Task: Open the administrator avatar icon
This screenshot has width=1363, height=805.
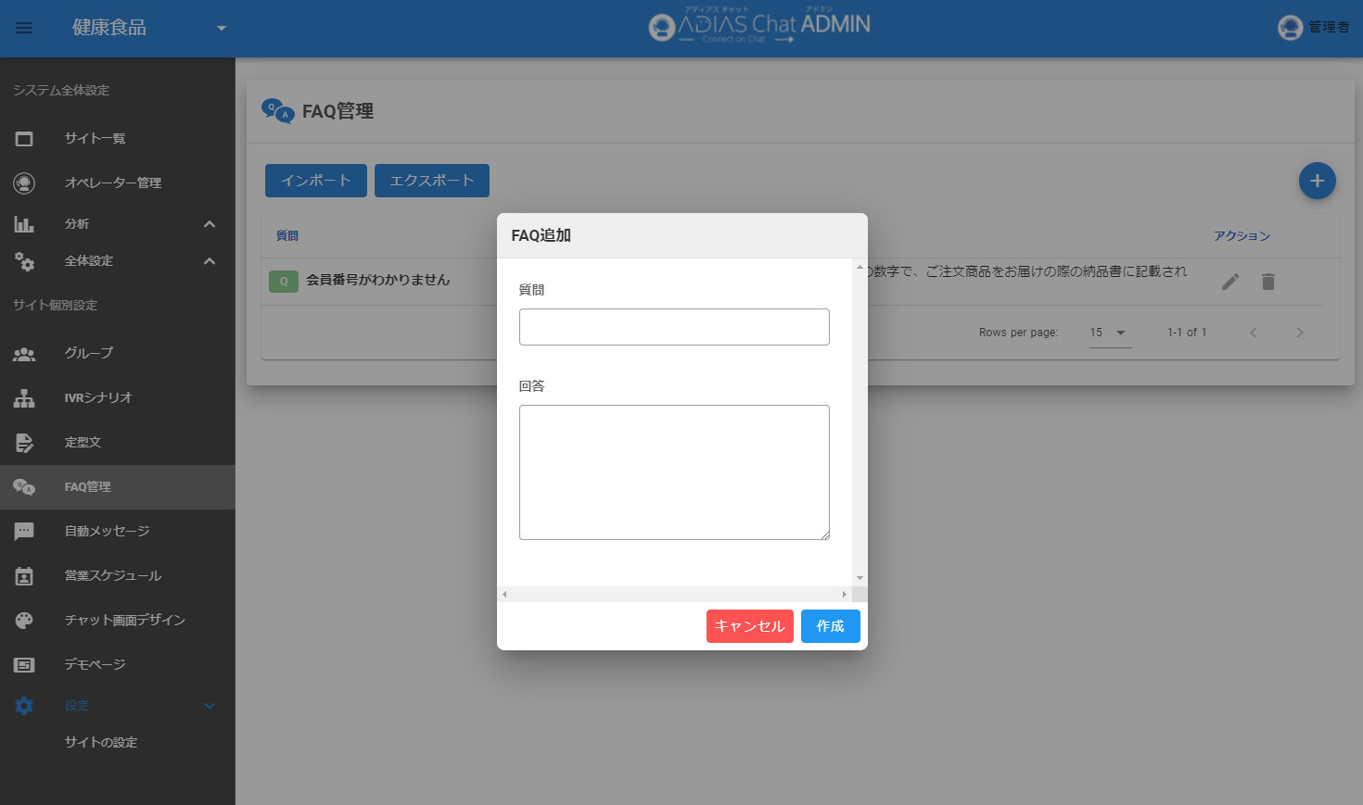Action: 1290,28
